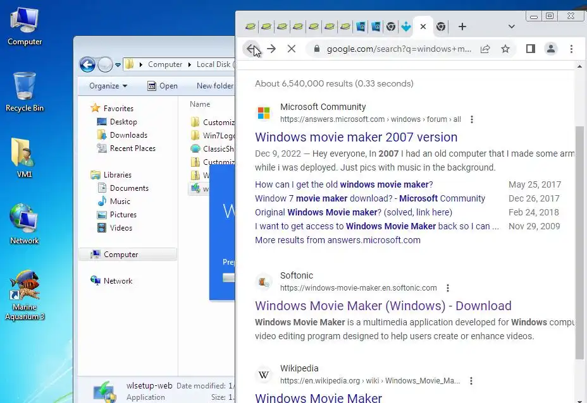
Task: Click Local Disk in Explorer breadcrumb
Action: [214, 64]
